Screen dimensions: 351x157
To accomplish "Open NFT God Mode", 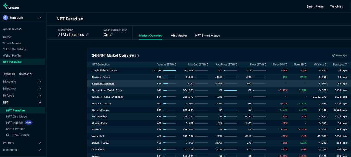I will (16, 117).
